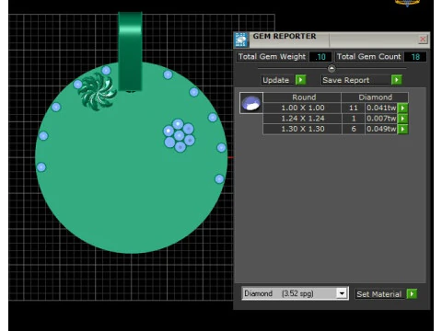
Task: Select the center gem of the seven-stone cluster
Action: [179, 135]
